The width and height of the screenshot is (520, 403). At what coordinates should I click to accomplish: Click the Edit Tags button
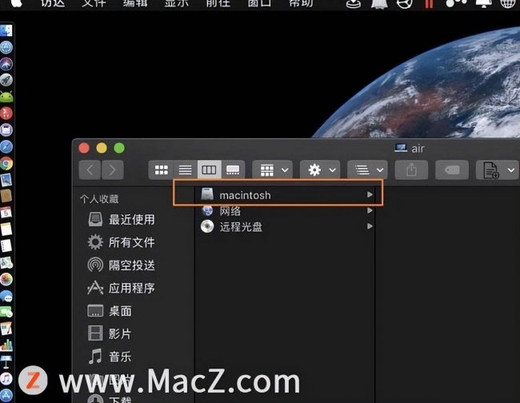coord(452,170)
